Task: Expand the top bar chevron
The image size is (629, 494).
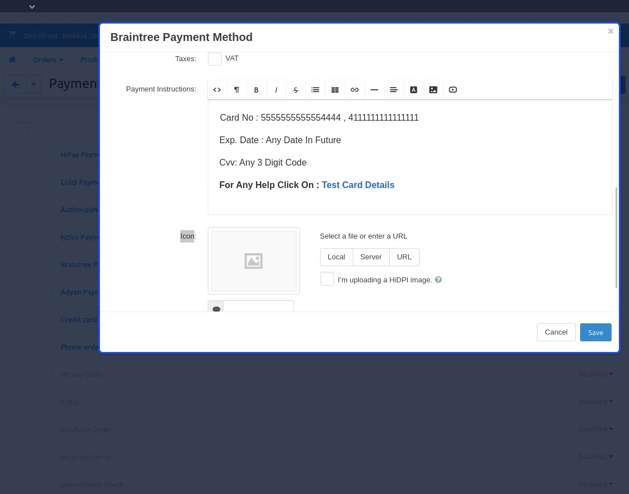Action: click(32, 7)
